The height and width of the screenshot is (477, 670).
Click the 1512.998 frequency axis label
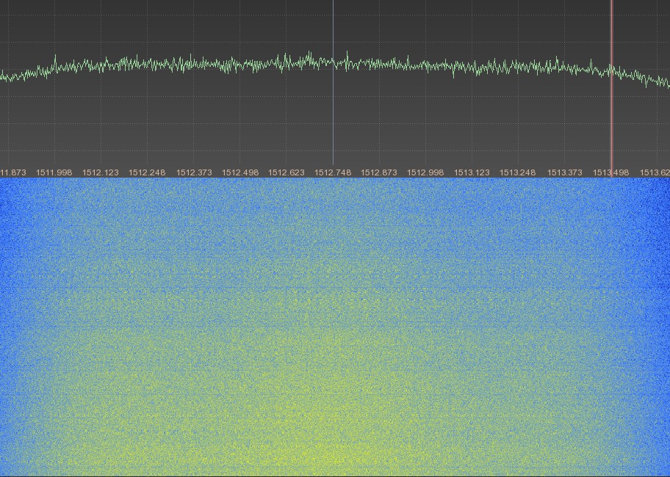click(425, 172)
